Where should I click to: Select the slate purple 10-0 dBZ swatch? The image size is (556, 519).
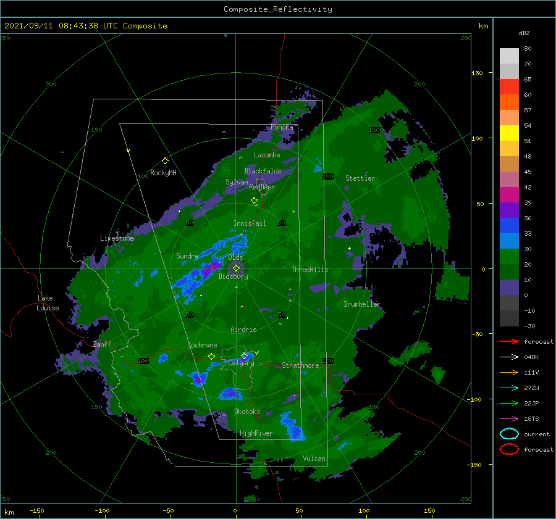(x=509, y=287)
